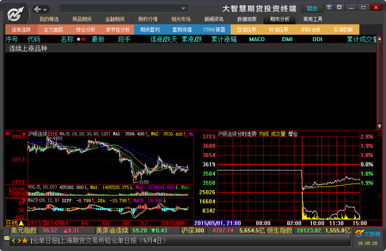Click the red X icon beside intraday chart
This screenshot has width=386, height=251.
click(380, 196)
